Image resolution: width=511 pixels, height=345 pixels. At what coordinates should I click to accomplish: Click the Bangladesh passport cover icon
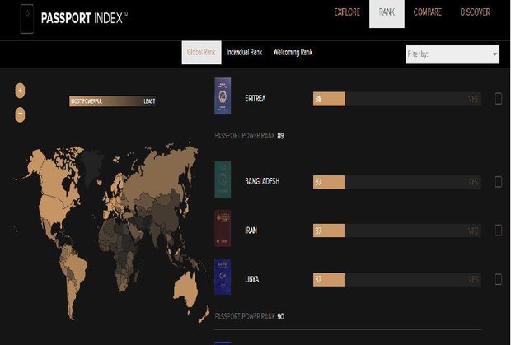(x=223, y=180)
